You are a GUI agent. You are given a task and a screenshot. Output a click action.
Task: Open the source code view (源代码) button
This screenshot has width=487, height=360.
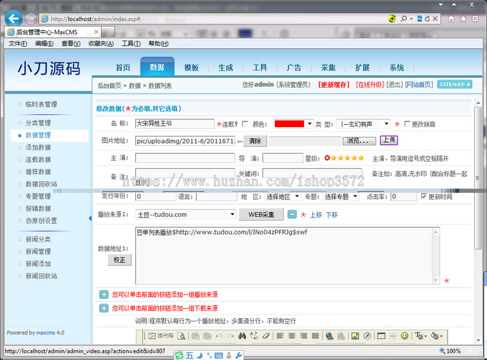[x=161, y=336]
